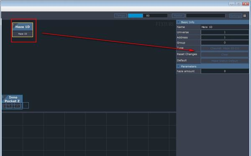
Task: Click the haze amount label
Action: tap(186, 71)
